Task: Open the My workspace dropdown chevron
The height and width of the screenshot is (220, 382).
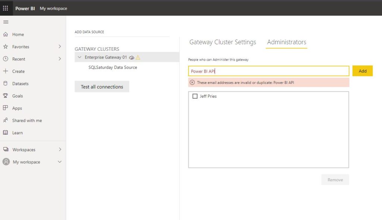Action: 60,162
